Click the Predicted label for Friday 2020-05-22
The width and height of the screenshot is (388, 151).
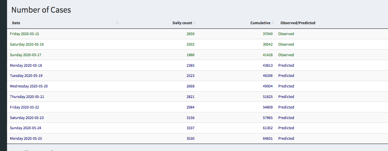coord(286,107)
